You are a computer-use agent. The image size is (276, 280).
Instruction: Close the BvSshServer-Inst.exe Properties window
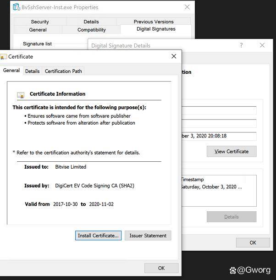coord(187,7)
